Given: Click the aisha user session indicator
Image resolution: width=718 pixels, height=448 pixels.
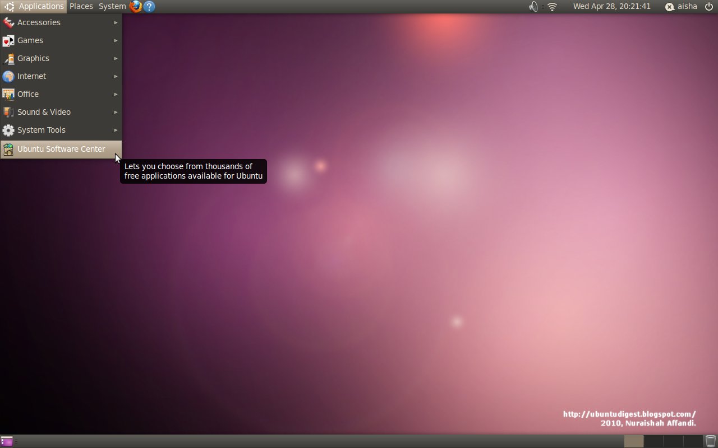Looking at the screenshot, I should click(x=682, y=6).
